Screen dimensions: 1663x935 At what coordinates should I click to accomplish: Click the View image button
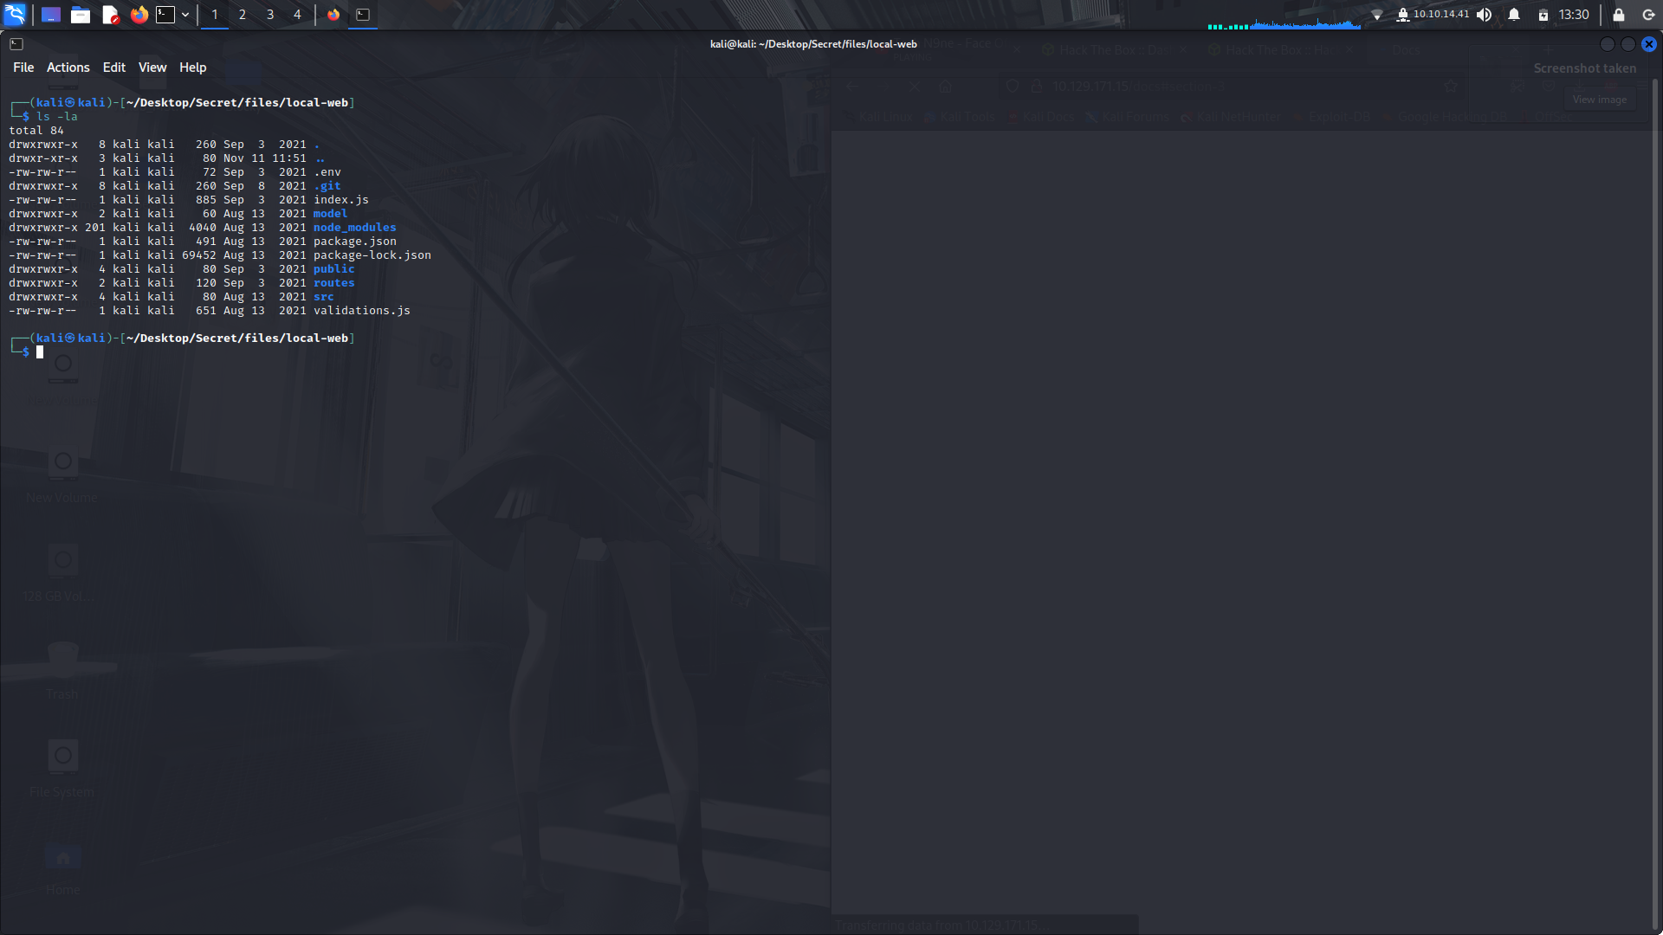click(x=1600, y=99)
